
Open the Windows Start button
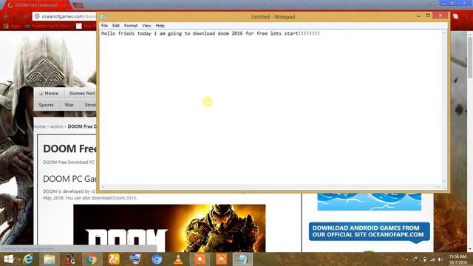(8, 259)
